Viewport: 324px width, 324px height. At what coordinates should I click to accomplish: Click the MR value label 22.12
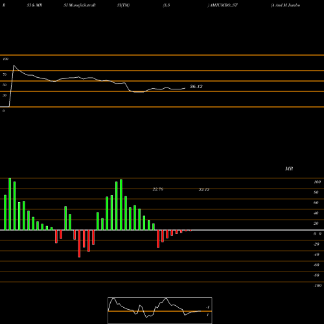(x=203, y=190)
